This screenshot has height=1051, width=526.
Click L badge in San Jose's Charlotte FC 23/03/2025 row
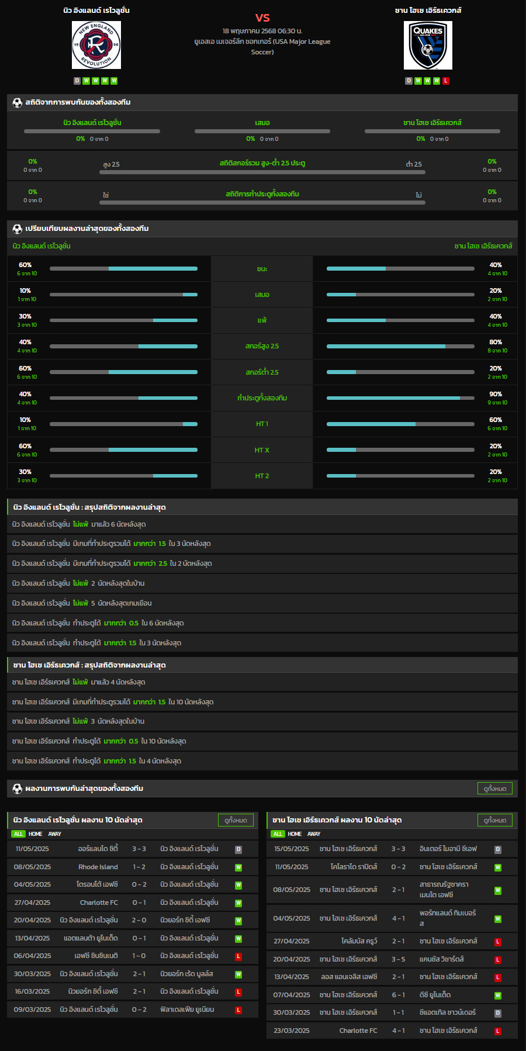point(498,1031)
